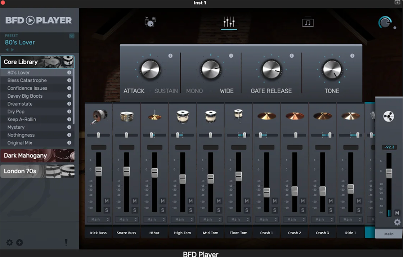Click the Attack/Sustain knob
The height and width of the screenshot is (257, 403).
coord(150,70)
